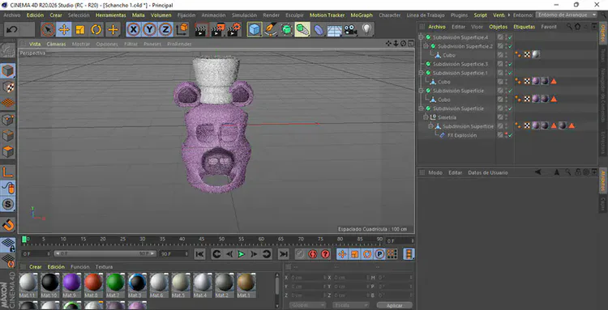Open the Etiquetas menu in Object Manager
The height and width of the screenshot is (310, 608).
[524, 27]
